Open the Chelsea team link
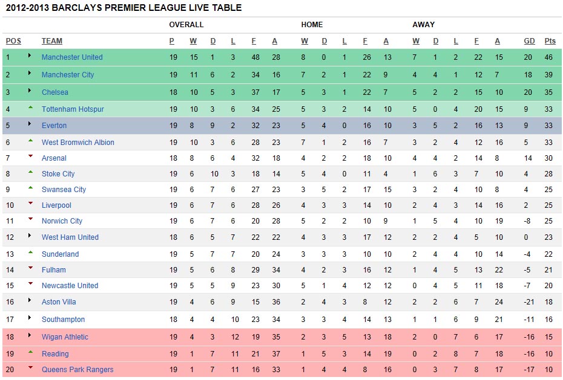Viewport: 563px width, 380px height. (x=55, y=92)
